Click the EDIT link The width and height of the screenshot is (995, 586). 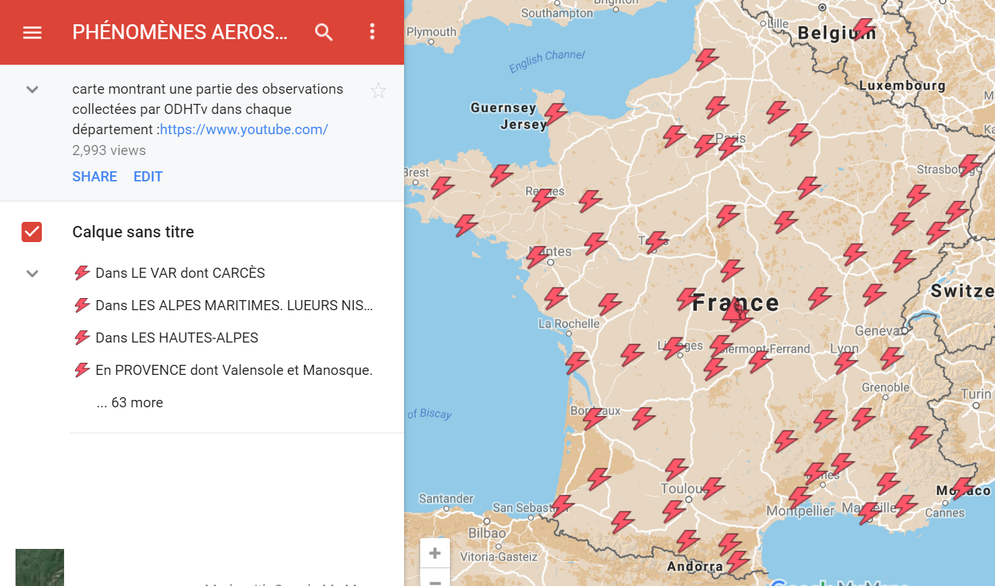click(x=148, y=177)
